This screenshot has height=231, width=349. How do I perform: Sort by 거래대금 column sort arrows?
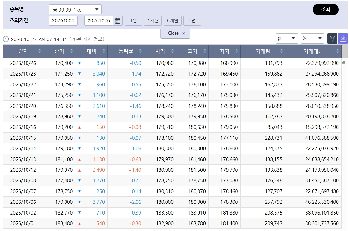coord(337,51)
